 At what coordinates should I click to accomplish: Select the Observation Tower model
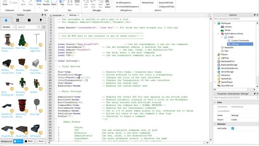[x=7, y=43]
